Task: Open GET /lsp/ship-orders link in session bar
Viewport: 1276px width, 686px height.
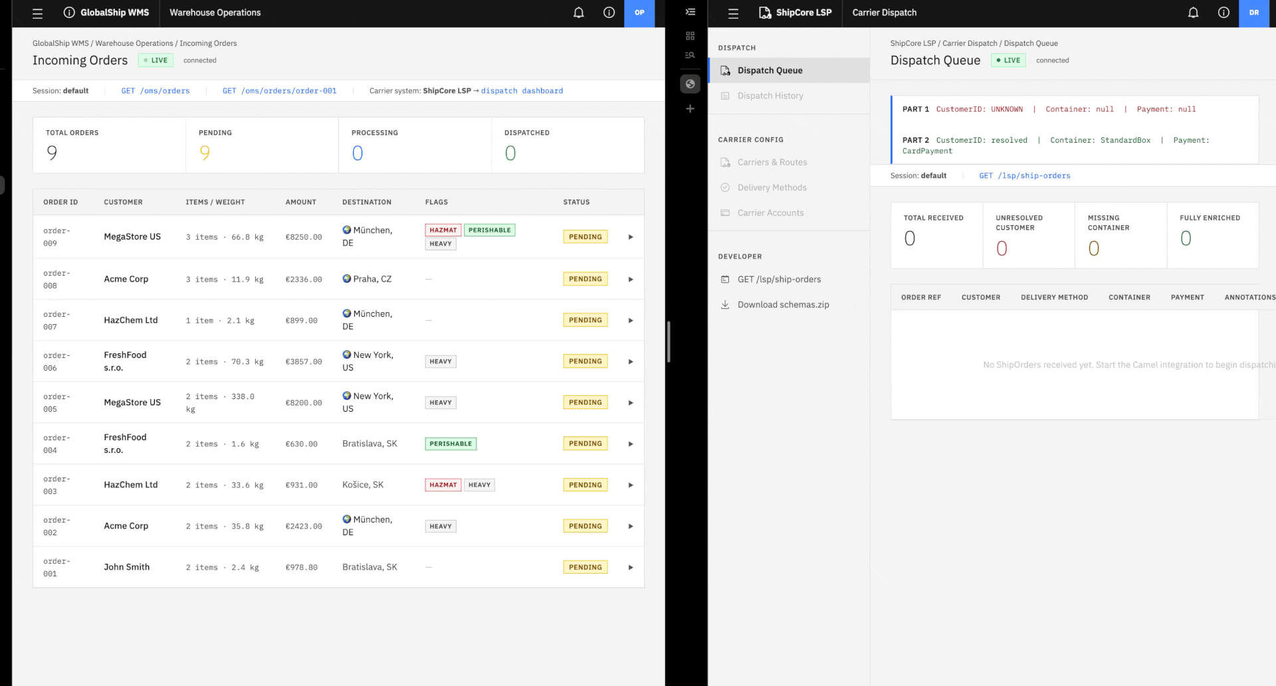Action: [x=1024, y=176]
